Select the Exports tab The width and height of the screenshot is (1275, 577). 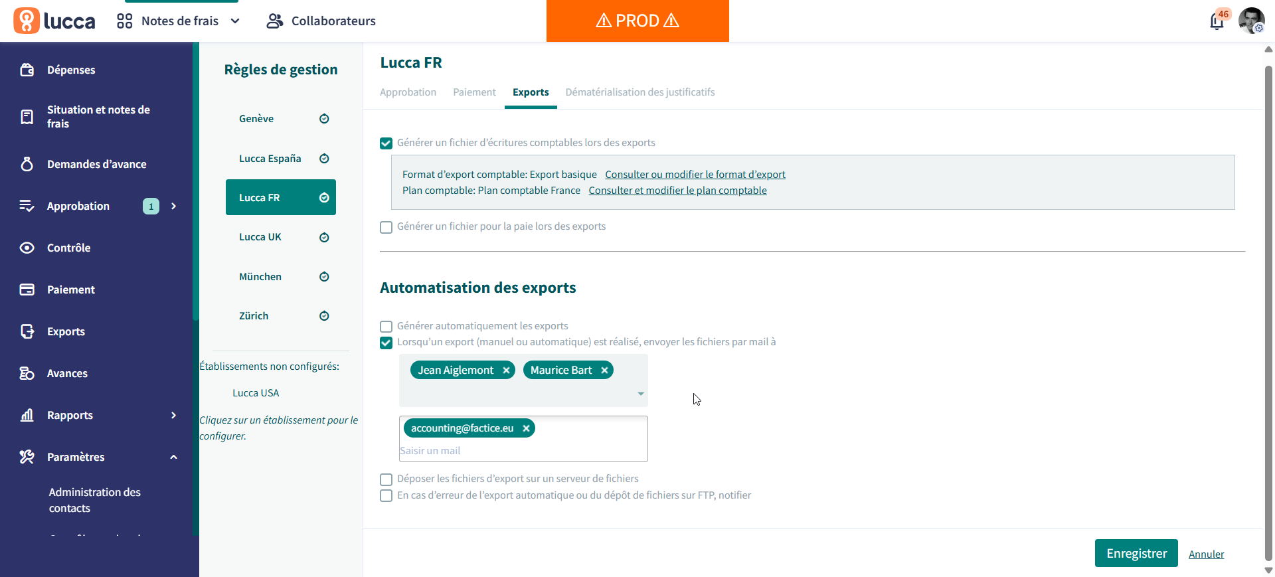click(x=531, y=92)
